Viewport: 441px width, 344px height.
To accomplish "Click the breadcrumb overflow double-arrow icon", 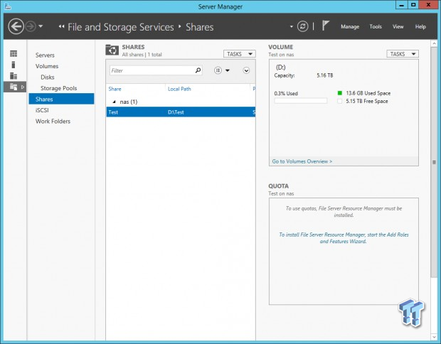I will pos(61,26).
